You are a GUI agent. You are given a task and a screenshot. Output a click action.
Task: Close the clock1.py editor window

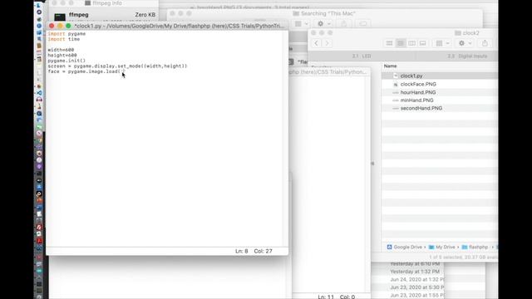coord(52,26)
